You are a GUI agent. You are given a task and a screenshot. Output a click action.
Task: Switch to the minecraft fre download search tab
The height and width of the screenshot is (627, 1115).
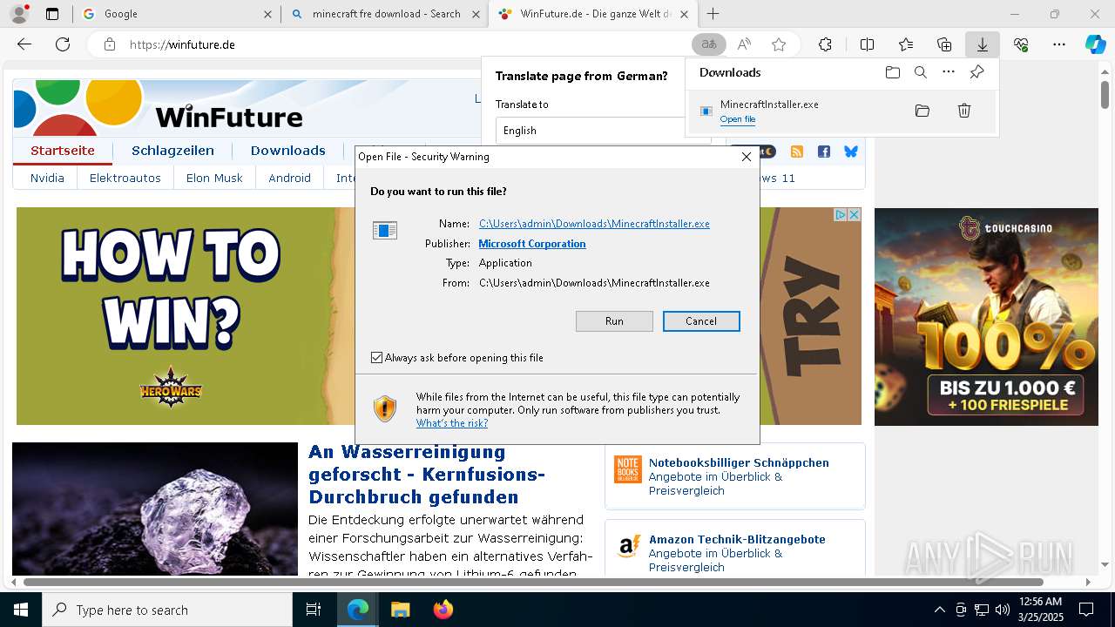click(385, 14)
